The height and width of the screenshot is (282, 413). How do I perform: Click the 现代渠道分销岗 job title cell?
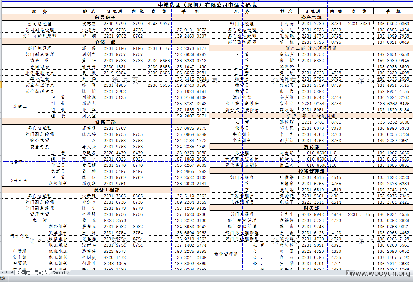[242, 165]
